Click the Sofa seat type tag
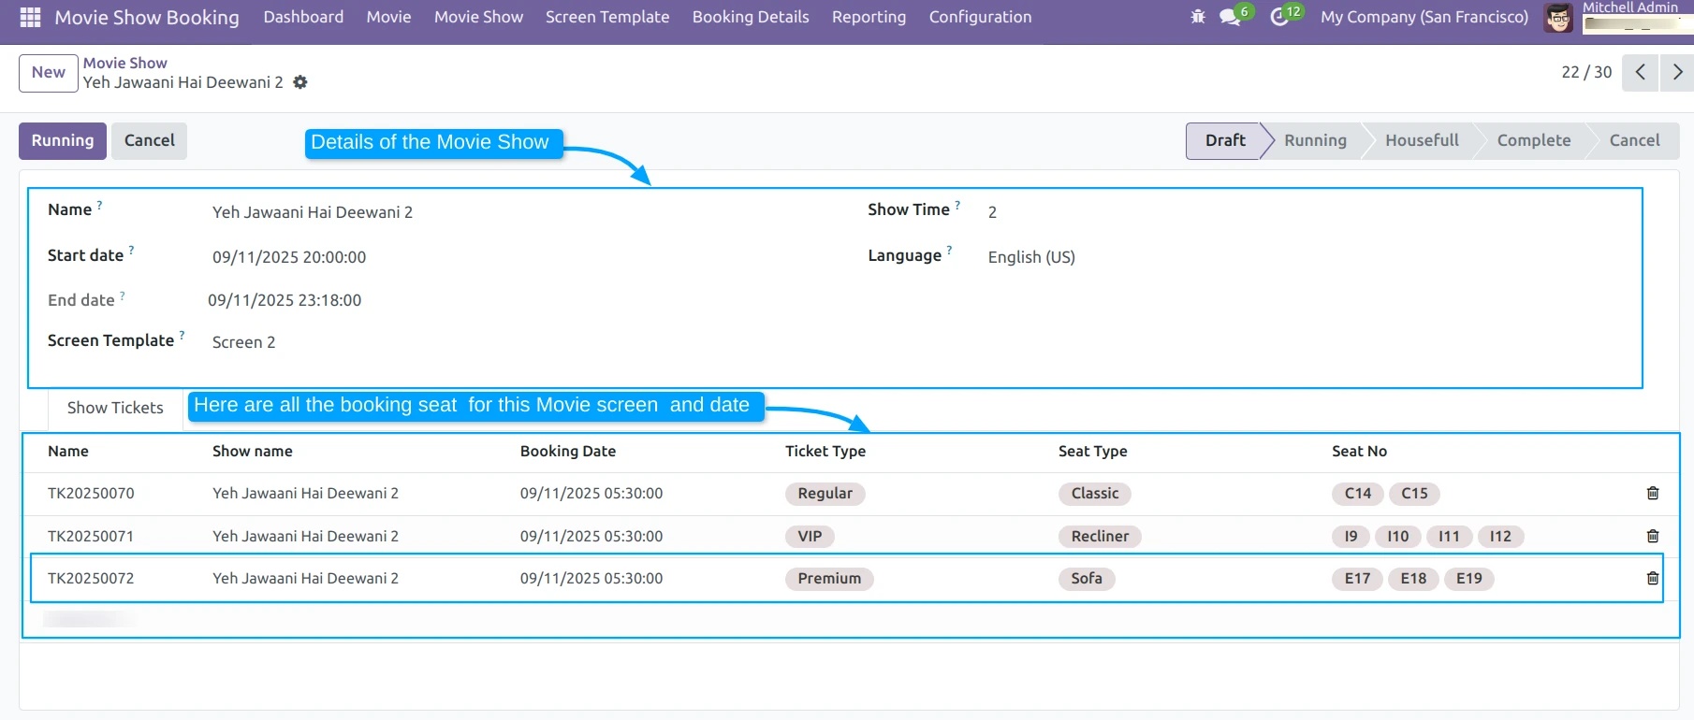 click(1087, 579)
